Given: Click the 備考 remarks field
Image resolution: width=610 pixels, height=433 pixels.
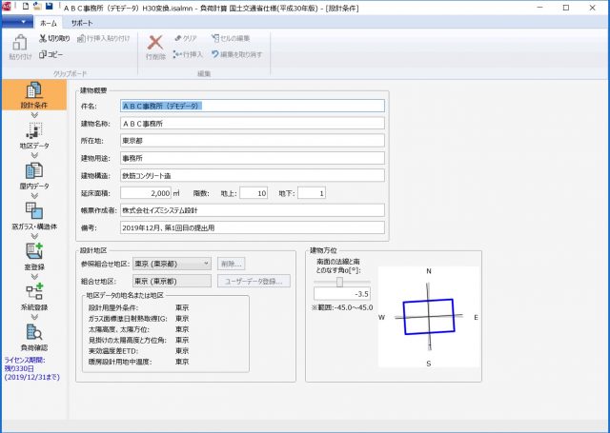Looking at the screenshot, I should pyautogui.click(x=252, y=228).
